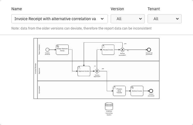Screen dimensions: 193x125
Task: Select the Approve Invoice user task
Action: coord(84,71)
